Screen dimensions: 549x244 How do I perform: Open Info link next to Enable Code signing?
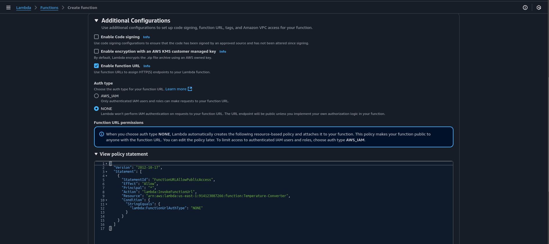tap(146, 37)
